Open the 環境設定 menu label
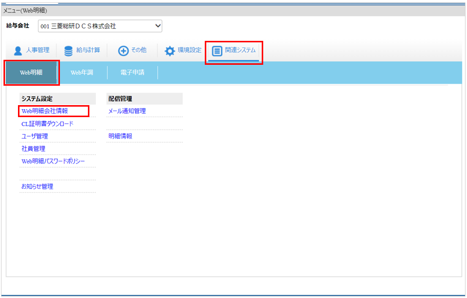Screen dimensions: 467x298 click(190, 50)
